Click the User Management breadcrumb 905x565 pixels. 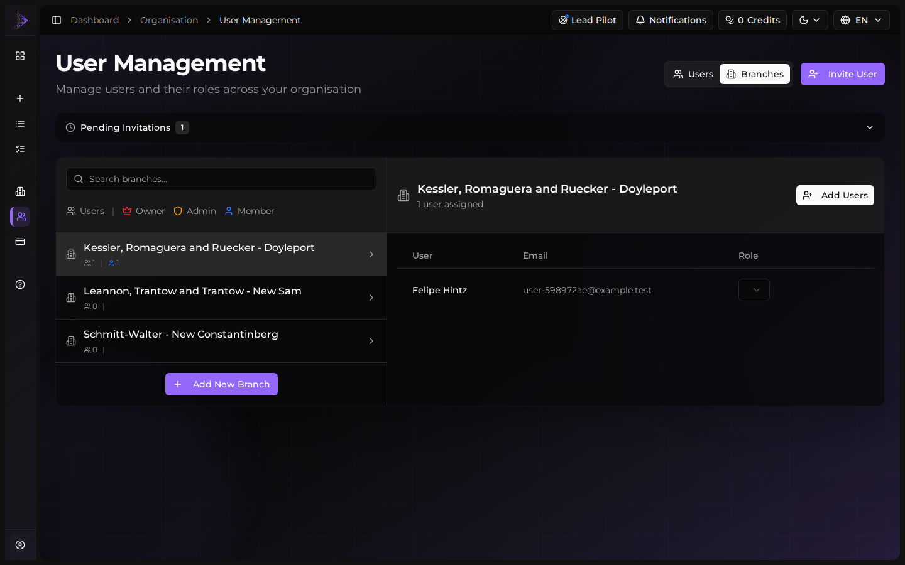pyautogui.click(x=260, y=20)
